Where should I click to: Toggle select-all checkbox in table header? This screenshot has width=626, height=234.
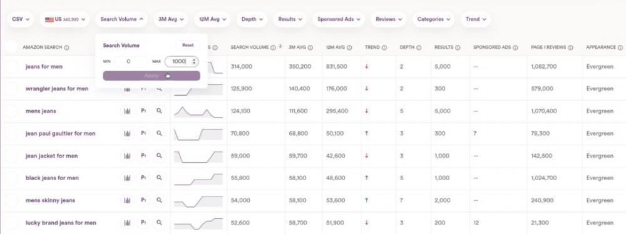11,47
